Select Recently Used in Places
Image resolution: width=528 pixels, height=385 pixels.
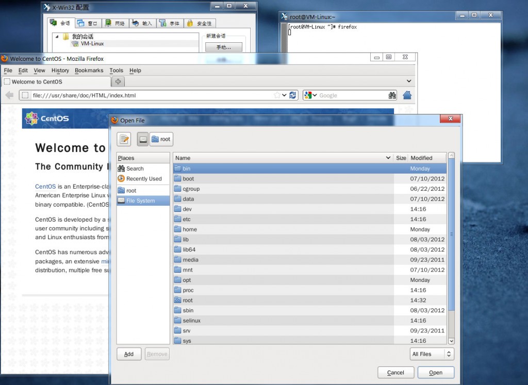point(143,178)
